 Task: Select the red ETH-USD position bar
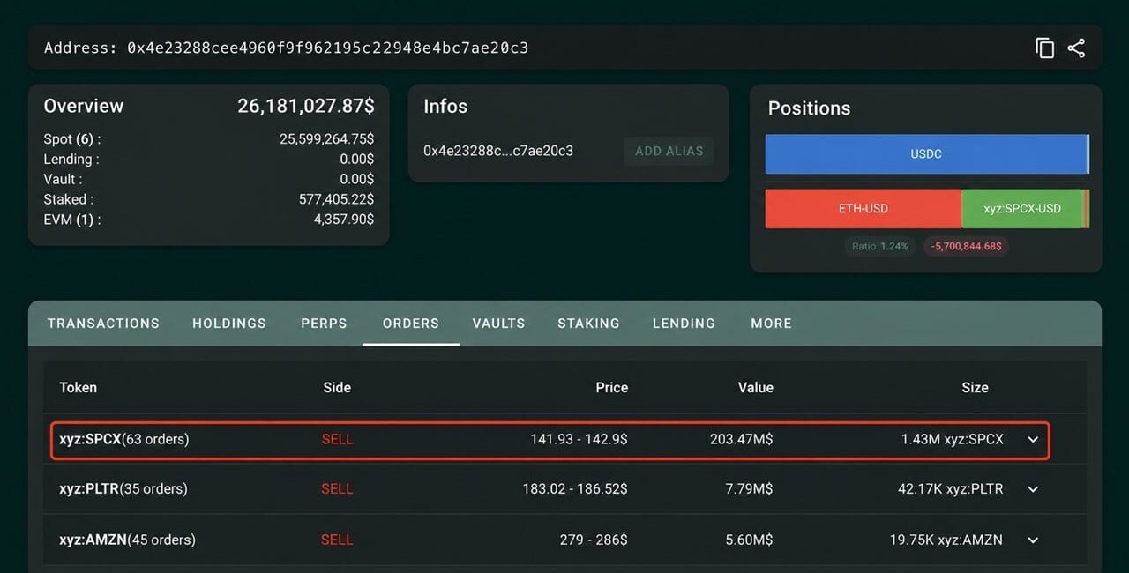tap(864, 209)
